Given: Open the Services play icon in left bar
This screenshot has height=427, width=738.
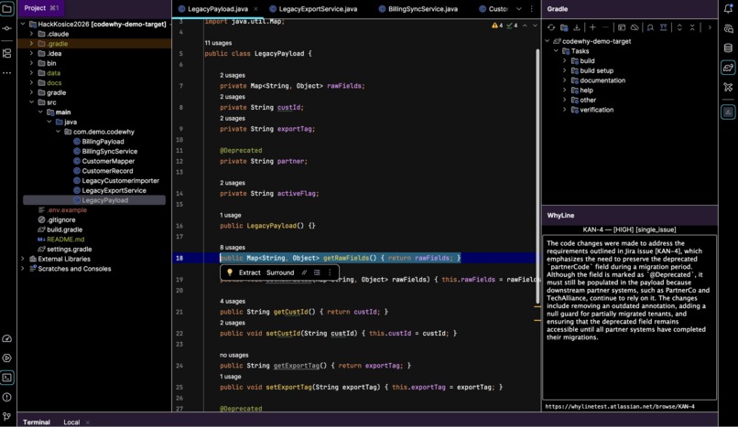Looking at the screenshot, I should pyautogui.click(x=7, y=358).
